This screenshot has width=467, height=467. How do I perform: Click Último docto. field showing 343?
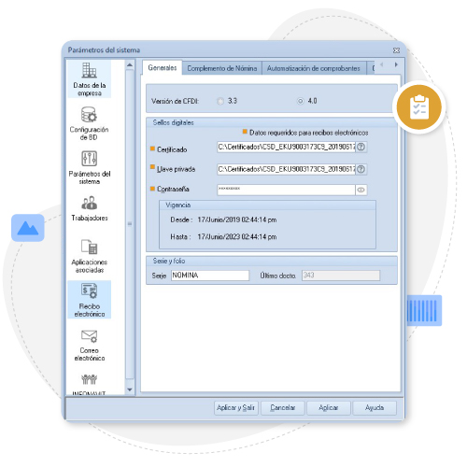coord(341,276)
